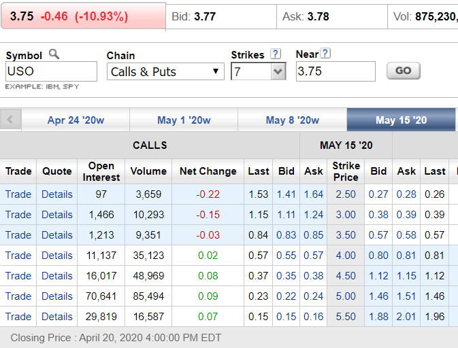The image size is (458, 348).
Task: Open the Calls & Puts chain dropdown
Action: 165,71
